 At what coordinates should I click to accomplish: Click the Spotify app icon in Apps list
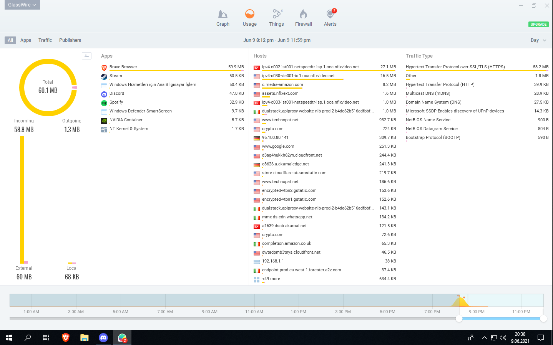(104, 102)
